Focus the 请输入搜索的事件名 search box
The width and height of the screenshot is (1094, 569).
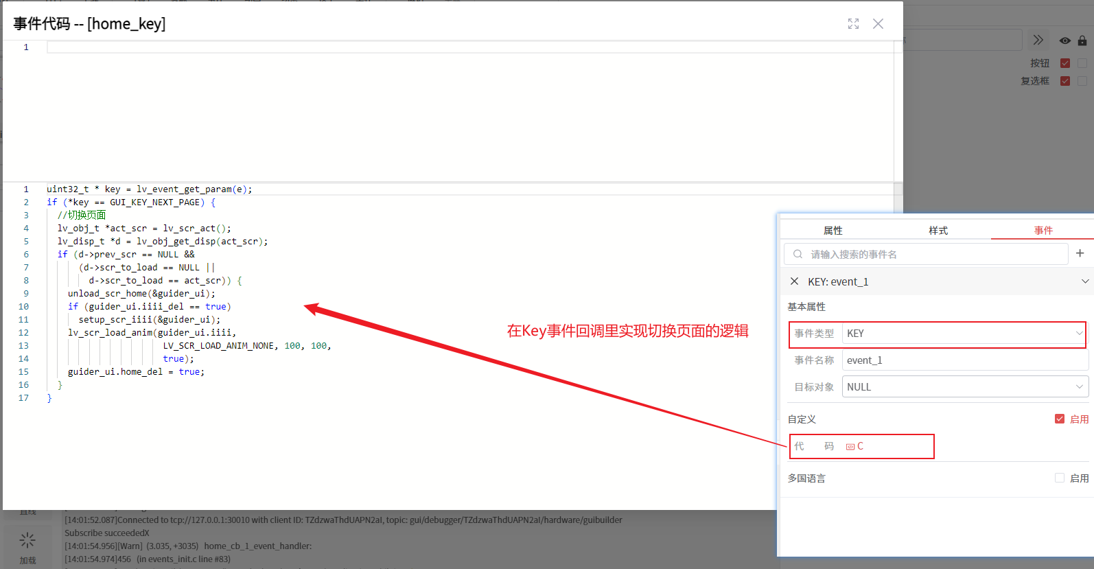[926, 254]
